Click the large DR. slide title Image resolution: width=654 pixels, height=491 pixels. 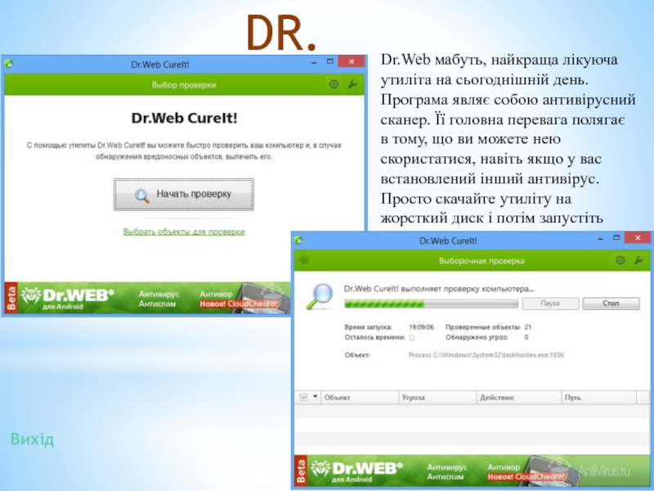click(x=281, y=33)
